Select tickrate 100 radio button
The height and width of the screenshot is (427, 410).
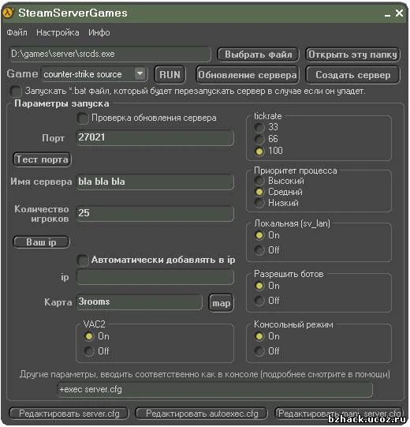click(x=259, y=151)
